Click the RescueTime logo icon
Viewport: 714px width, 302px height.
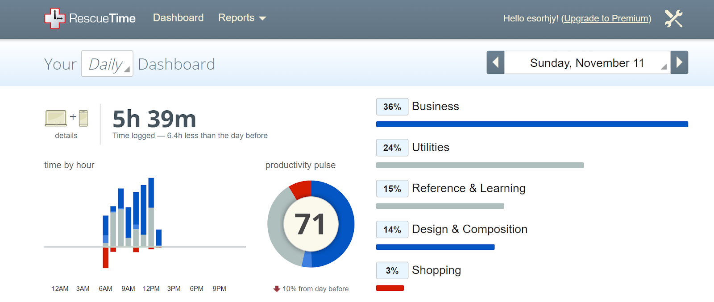[x=55, y=18]
